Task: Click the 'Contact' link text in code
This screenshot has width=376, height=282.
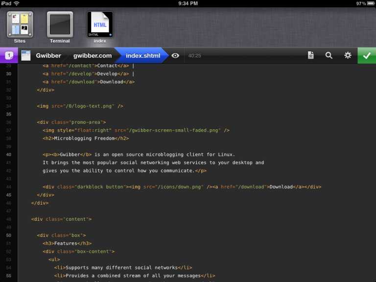Action: click(x=107, y=66)
